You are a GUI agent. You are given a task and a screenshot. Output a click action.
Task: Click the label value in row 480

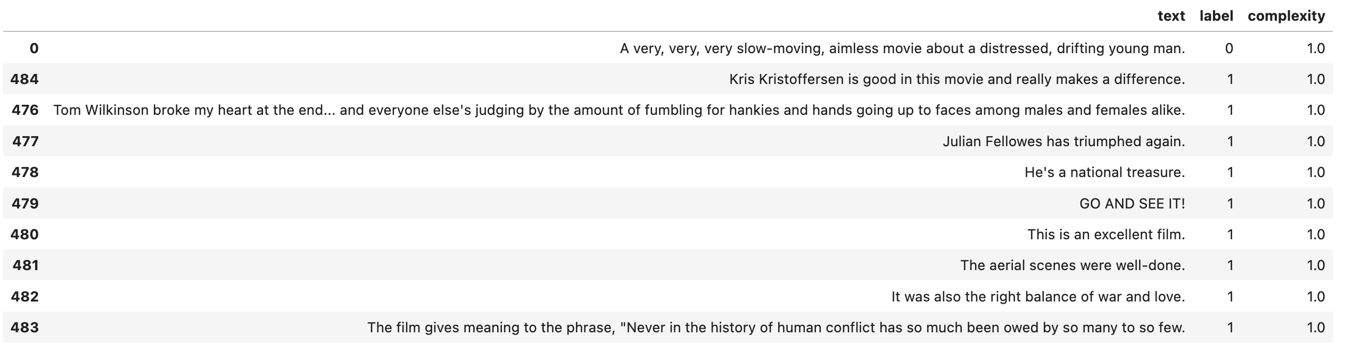pos(1230,234)
